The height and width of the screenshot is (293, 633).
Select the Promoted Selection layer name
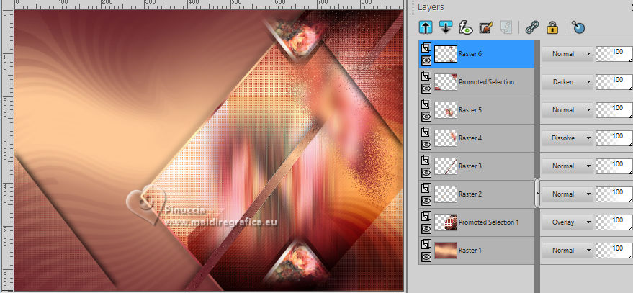(x=487, y=82)
